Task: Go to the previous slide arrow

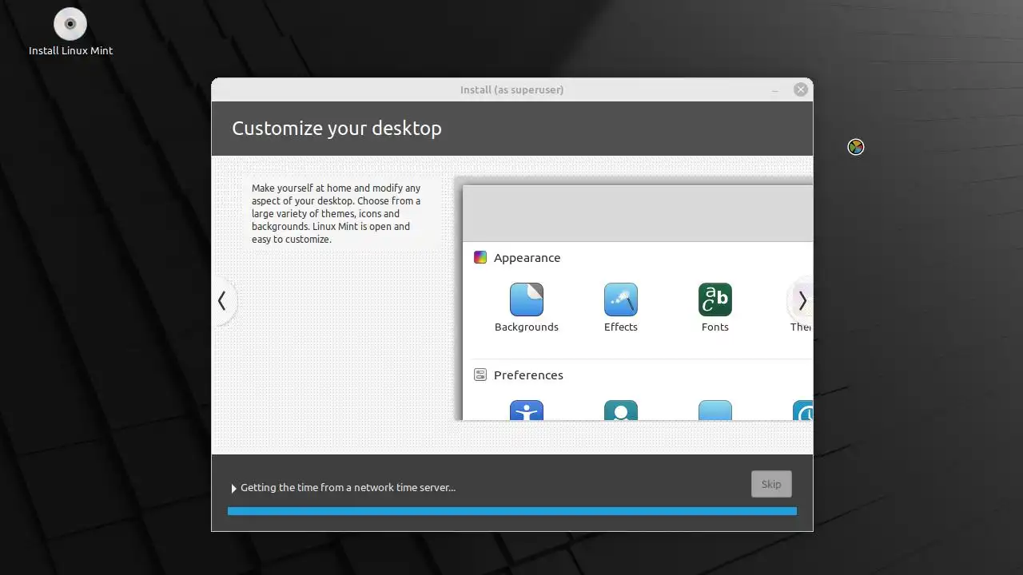Action: click(222, 301)
